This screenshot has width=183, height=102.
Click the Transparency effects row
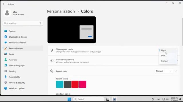coord(114,61)
